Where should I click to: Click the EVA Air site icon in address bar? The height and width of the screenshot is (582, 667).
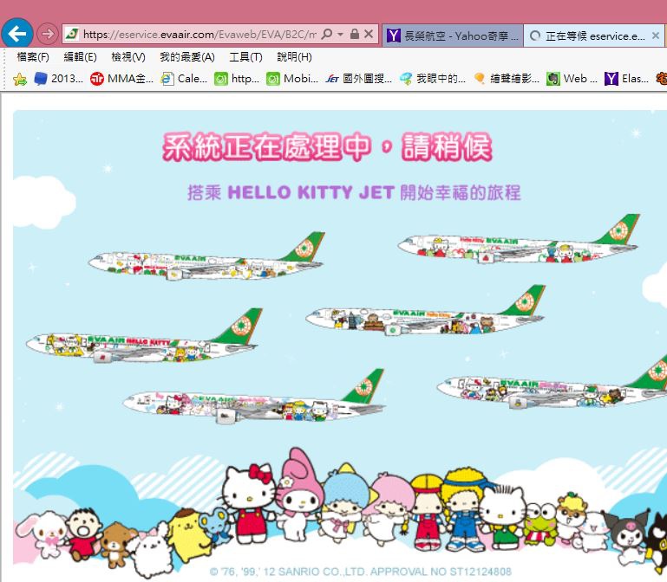click(72, 34)
